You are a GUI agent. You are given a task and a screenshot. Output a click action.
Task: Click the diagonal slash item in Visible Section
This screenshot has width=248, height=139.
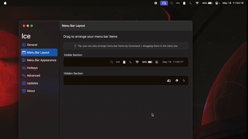130,62
